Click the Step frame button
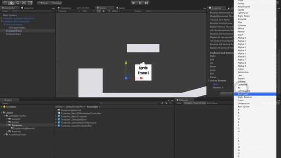This screenshot has width=281, height=158. [146, 3]
